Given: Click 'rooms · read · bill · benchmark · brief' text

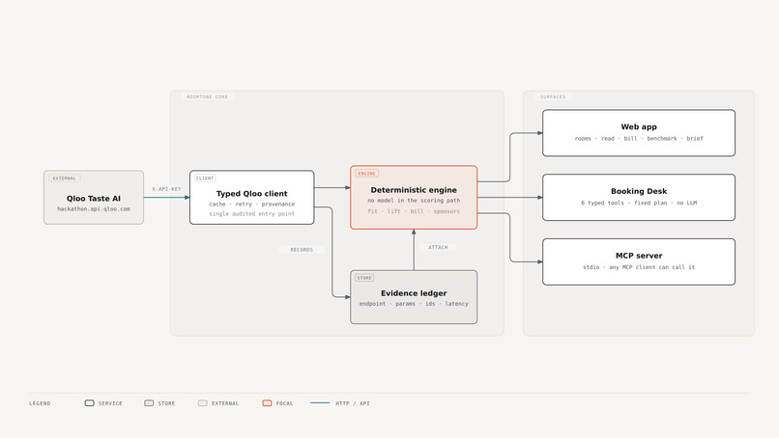Looking at the screenshot, I should pos(639,138).
